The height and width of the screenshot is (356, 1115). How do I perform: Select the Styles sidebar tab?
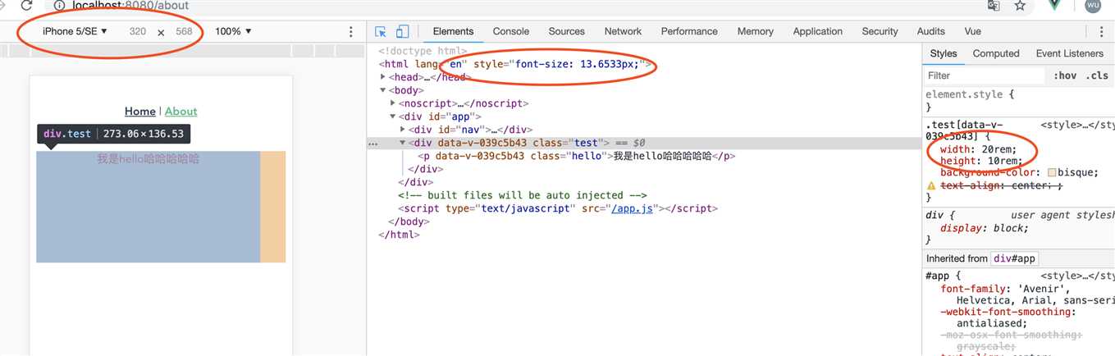coord(944,53)
